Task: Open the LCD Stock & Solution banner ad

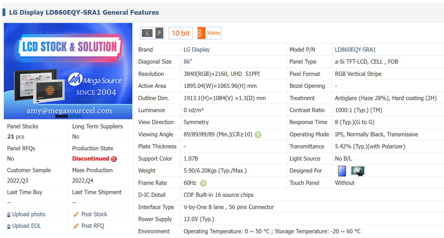Action: pos(68,71)
